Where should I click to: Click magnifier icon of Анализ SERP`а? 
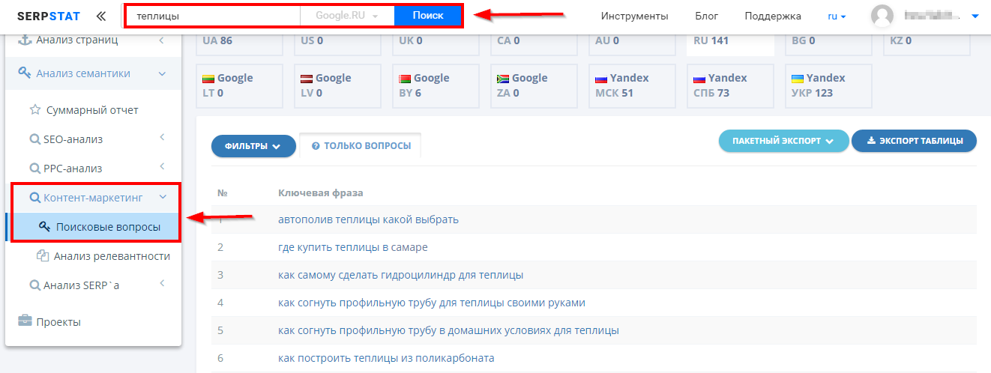pyautogui.click(x=34, y=285)
